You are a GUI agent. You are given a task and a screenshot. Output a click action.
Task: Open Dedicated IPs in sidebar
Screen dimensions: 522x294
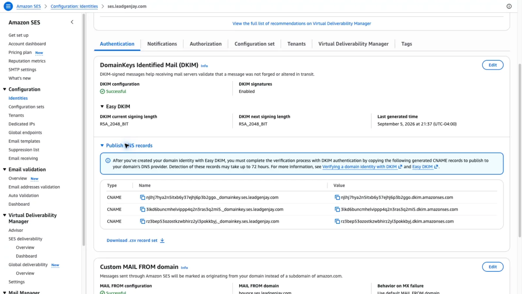click(22, 124)
